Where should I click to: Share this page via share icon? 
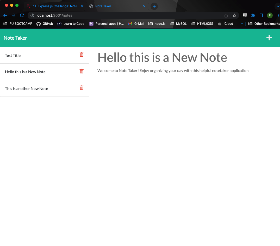226,15
